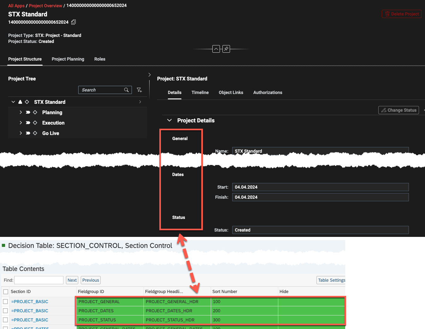Click the Change Status button
This screenshot has height=329, width=425.
click(x=398, y=110)
